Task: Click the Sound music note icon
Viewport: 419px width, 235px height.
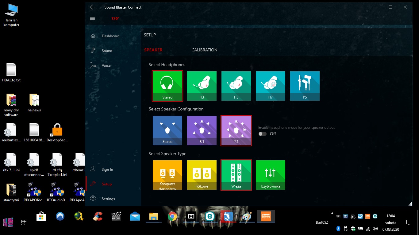Action: tap(93, 50)
